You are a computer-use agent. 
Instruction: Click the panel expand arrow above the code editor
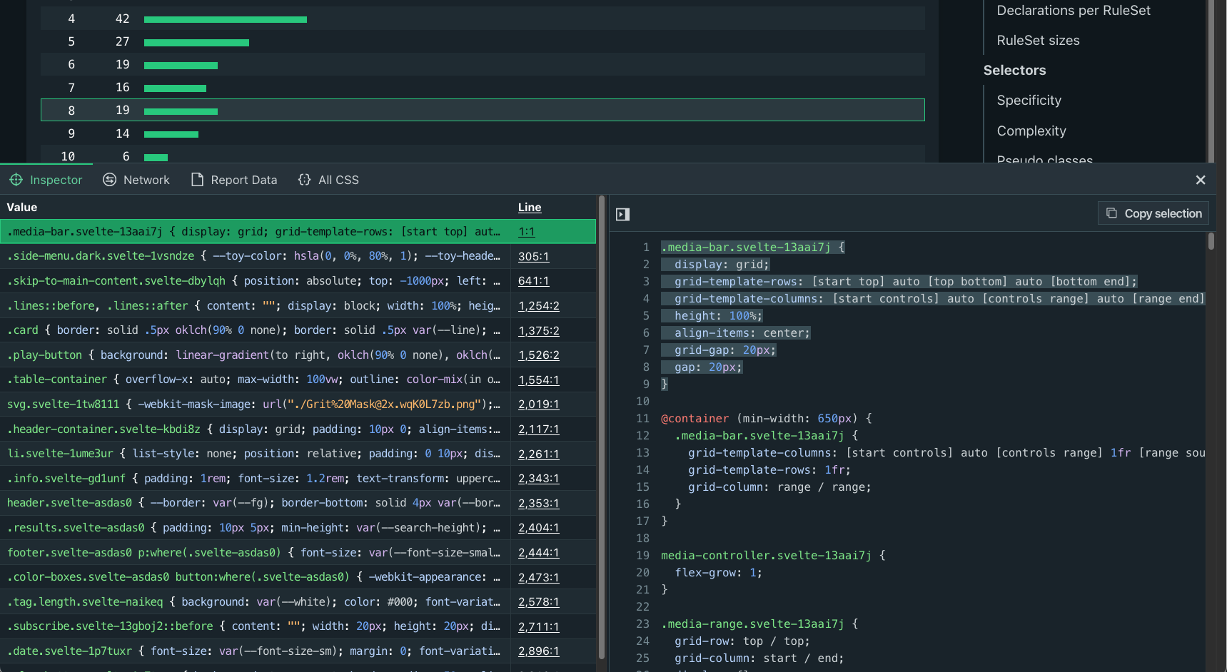pos(622,214)
